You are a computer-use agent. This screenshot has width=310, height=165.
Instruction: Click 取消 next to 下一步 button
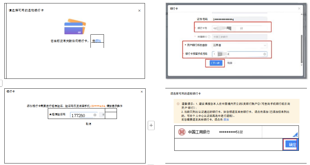click(x=229, y=63)
